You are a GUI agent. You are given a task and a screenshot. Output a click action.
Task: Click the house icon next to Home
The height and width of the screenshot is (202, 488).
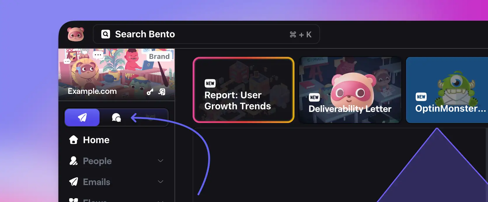(74, 140)
